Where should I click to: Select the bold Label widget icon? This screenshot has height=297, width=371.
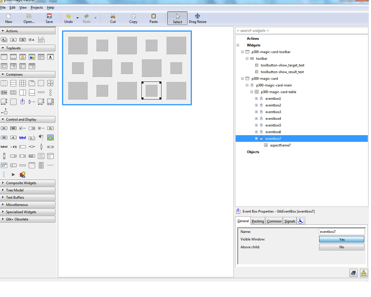(x=4, y=147)
